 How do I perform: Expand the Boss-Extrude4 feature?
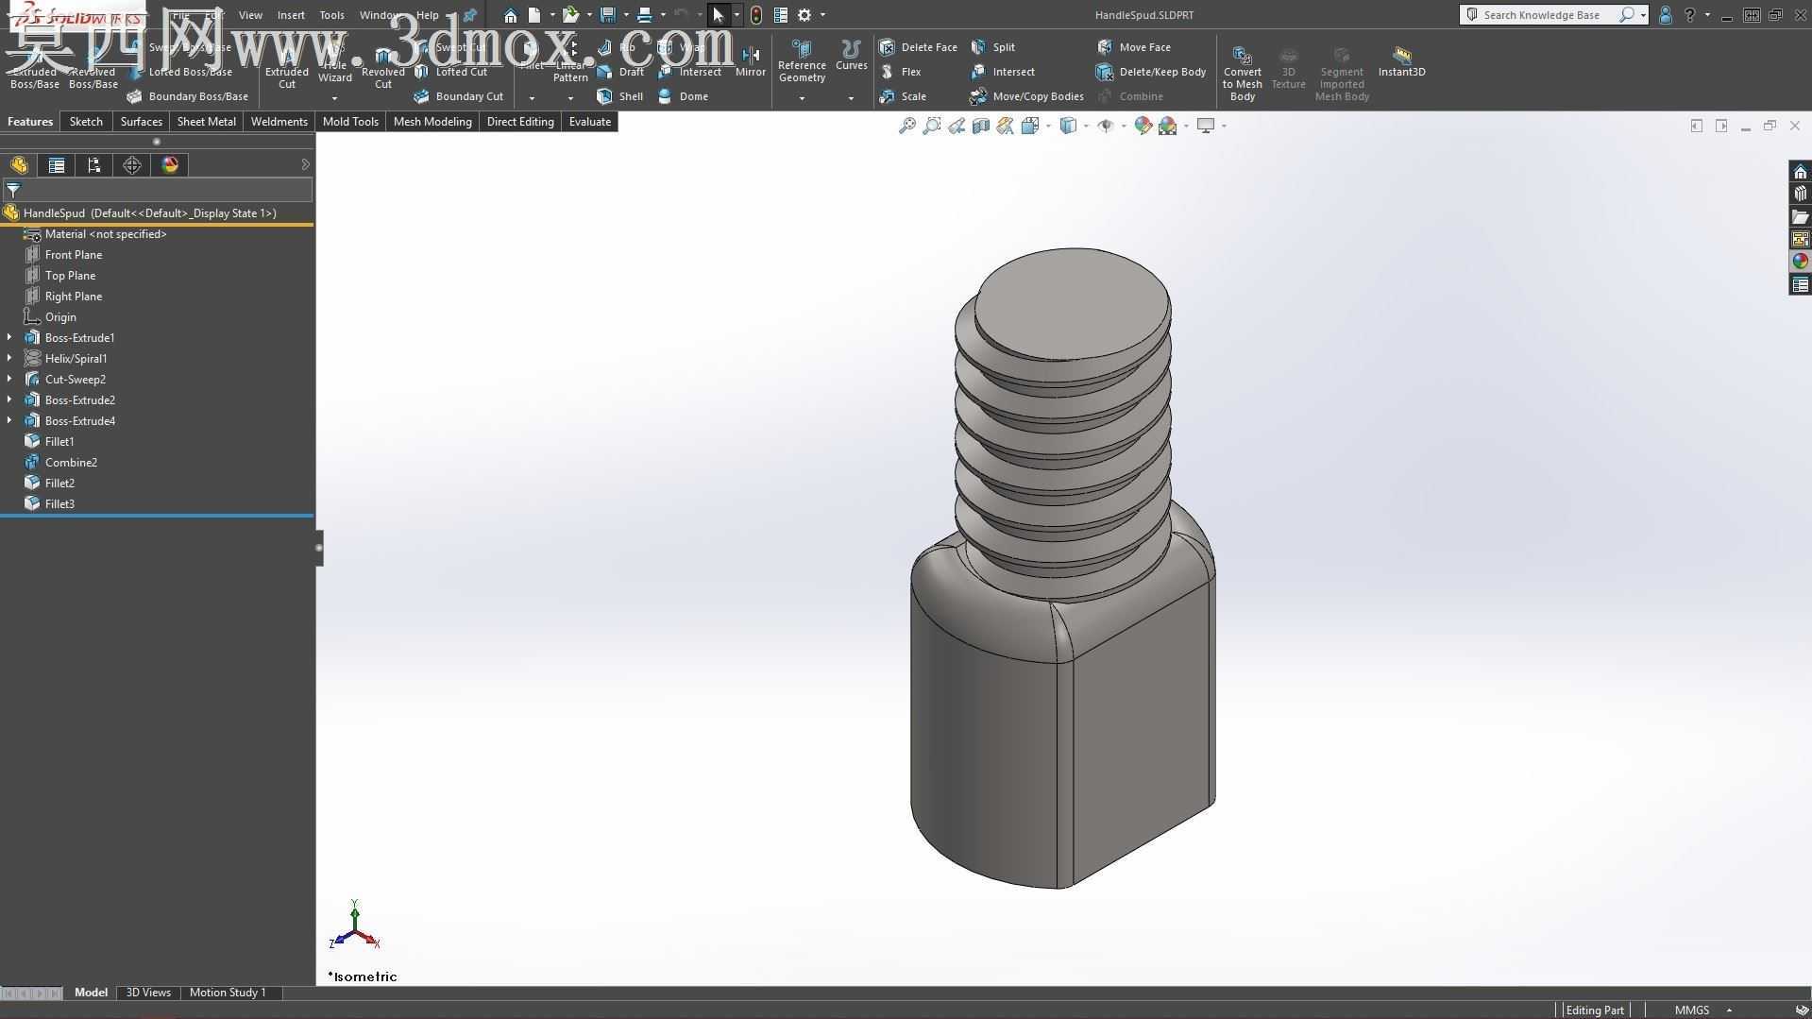9,420
